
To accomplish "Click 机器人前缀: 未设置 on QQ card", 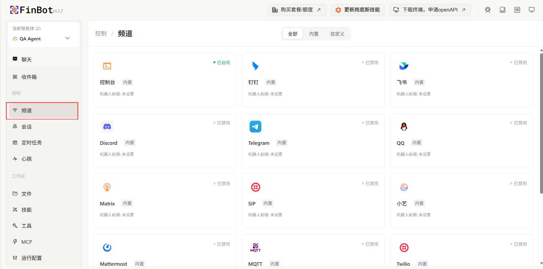I will 414,154.
